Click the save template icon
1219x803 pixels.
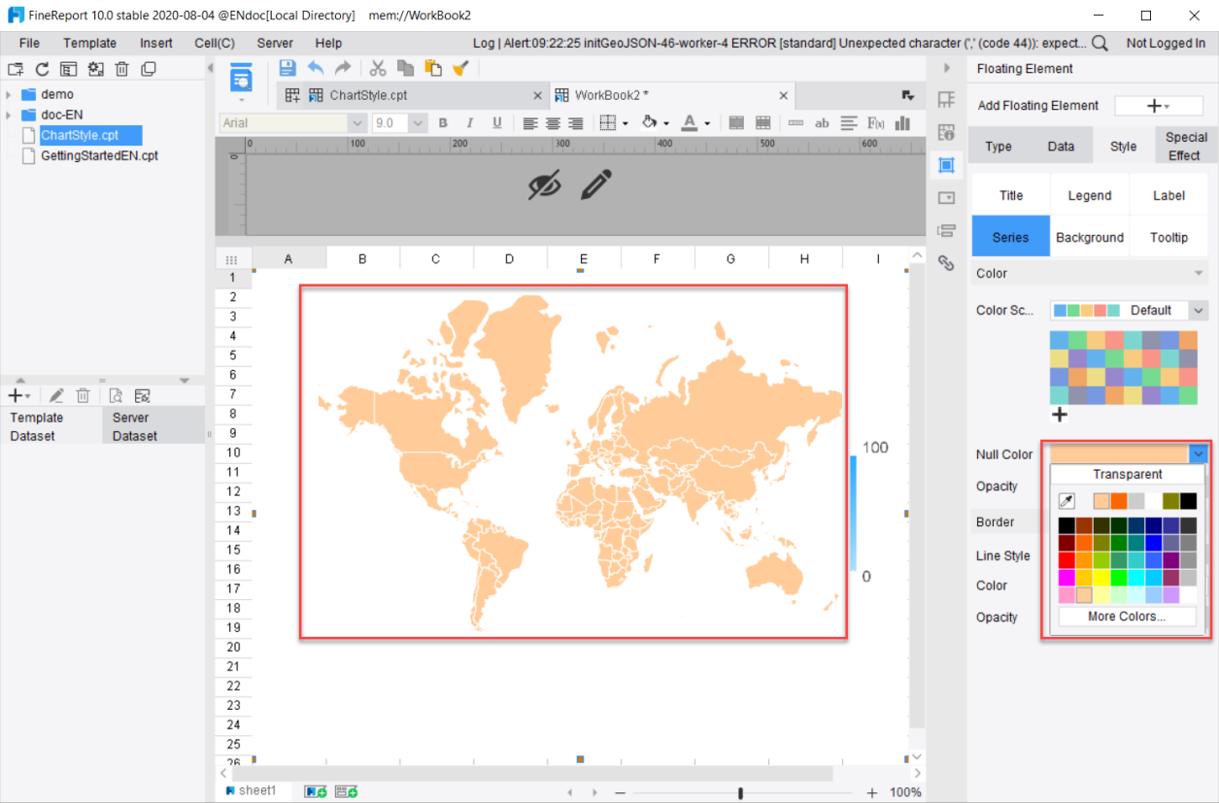coord(288,68)
